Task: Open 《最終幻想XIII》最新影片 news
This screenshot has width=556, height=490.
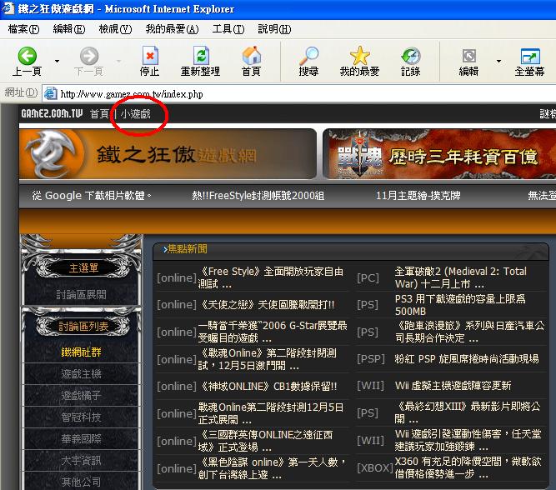Action: click(468, 412)
